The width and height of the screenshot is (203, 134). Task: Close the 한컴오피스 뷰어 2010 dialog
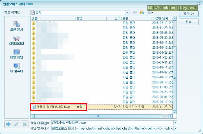tap(198, 4)
